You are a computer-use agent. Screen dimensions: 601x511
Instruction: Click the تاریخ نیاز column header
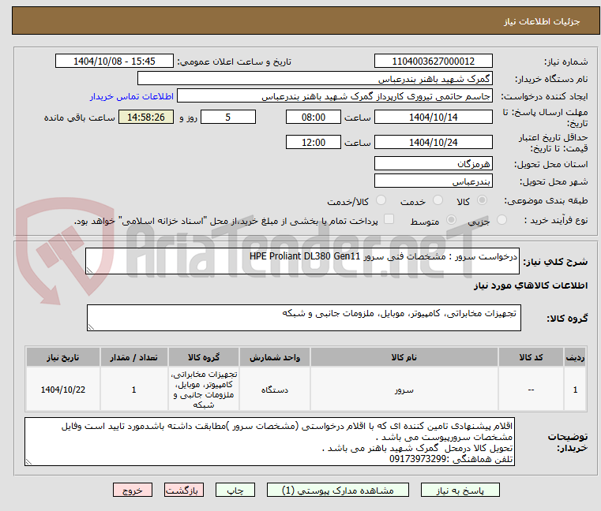point(63,357)
